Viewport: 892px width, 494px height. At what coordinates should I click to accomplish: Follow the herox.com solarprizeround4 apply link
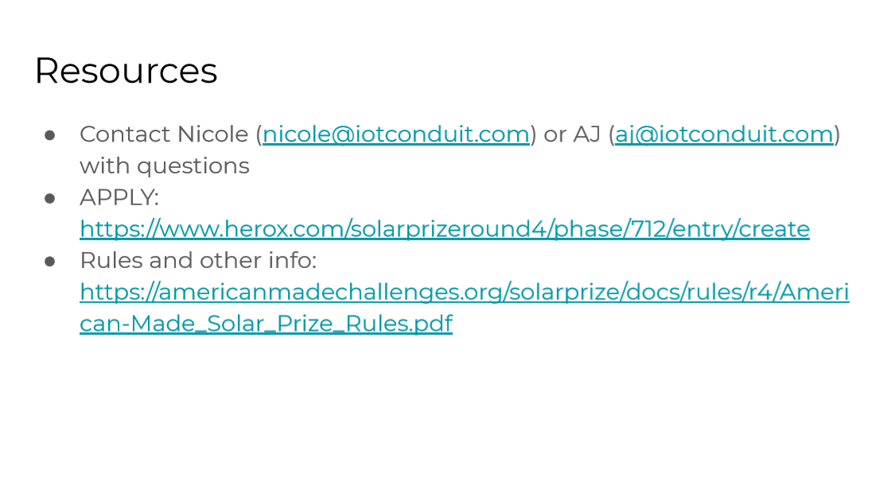[444, 229]
